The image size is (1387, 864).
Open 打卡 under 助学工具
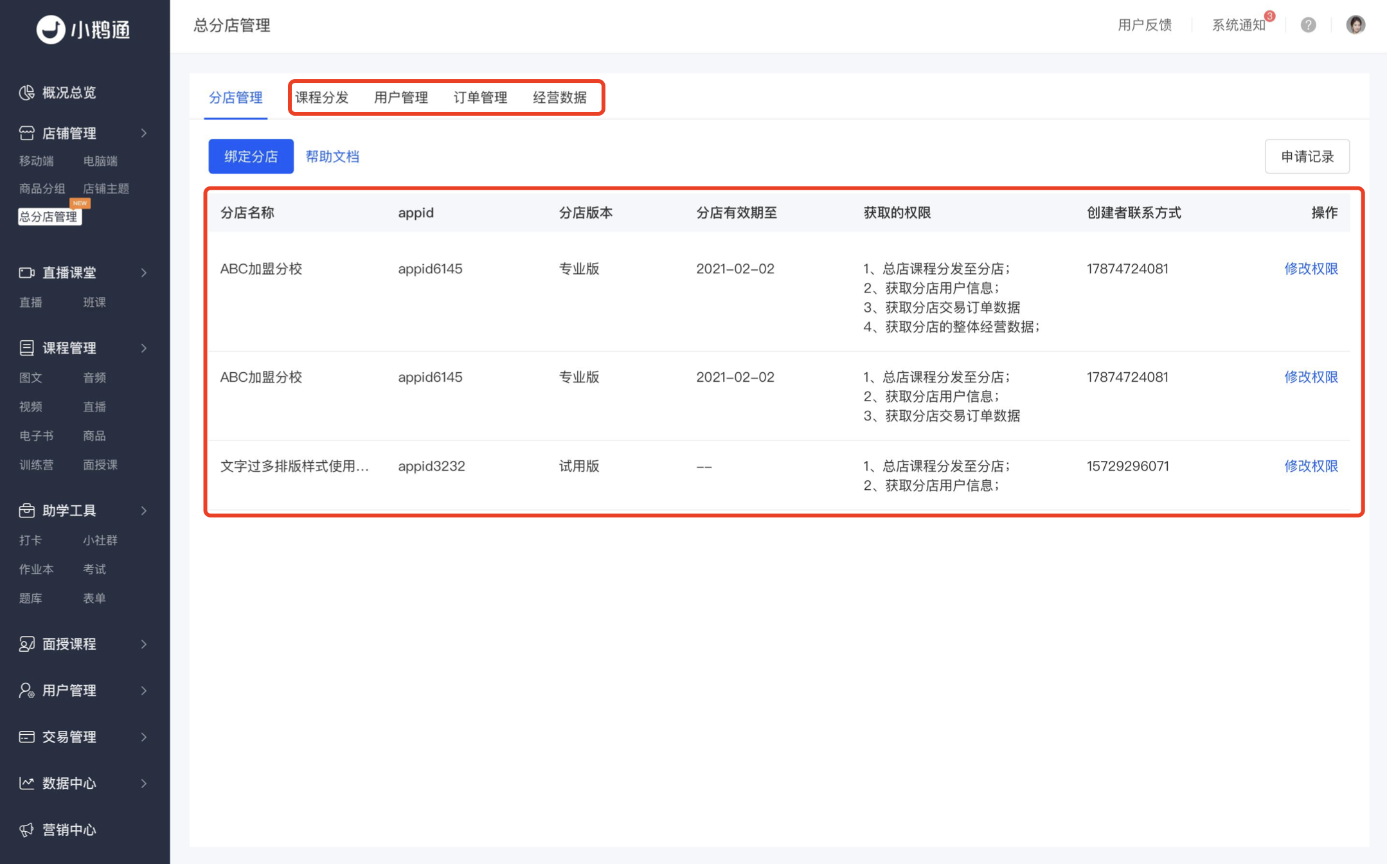30,540
